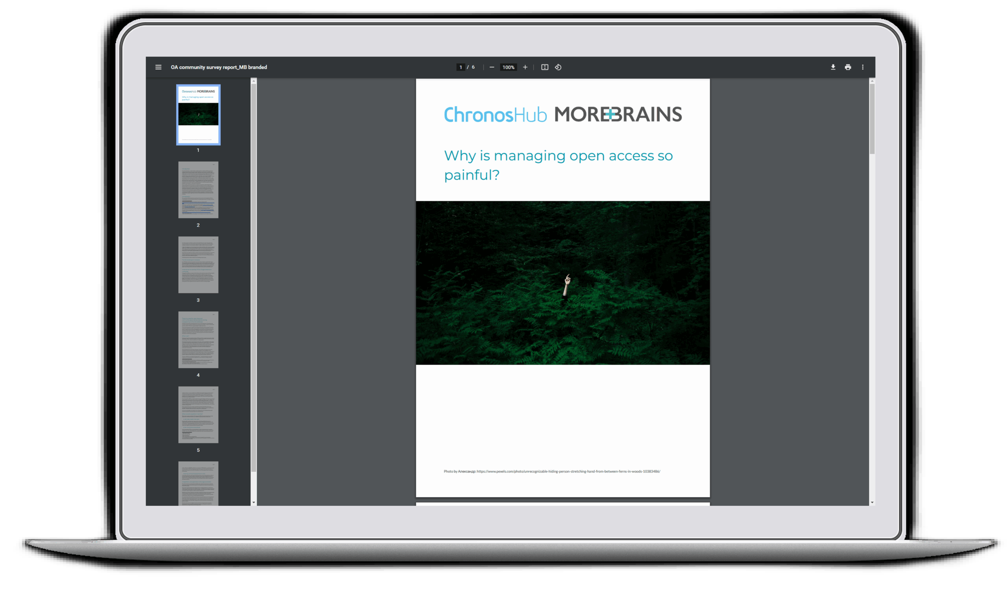1007x601 pixels.
Task: Click the fern forest cover image
Action: pos(563,283)
